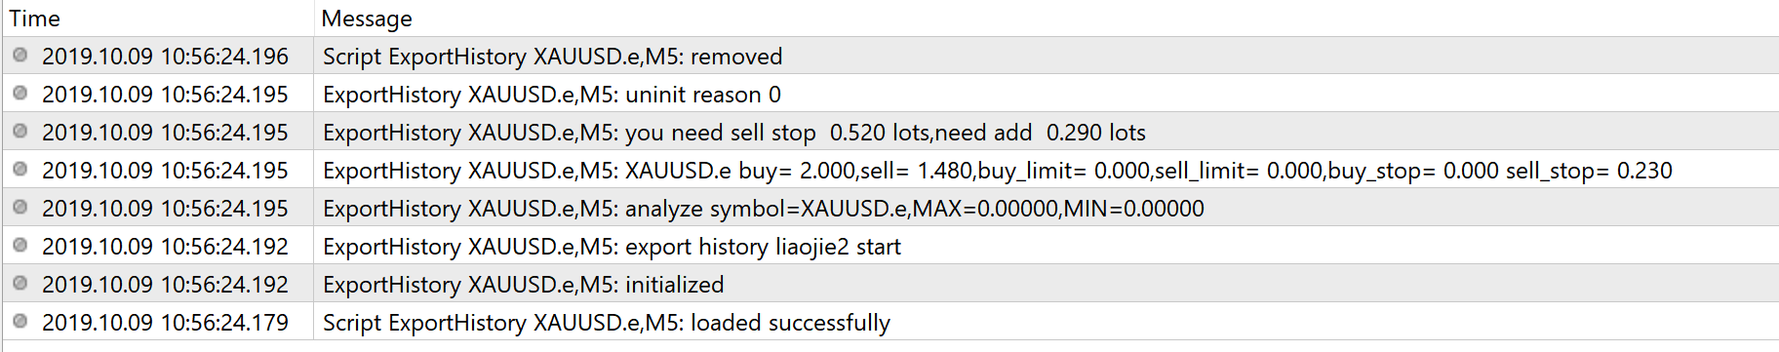1779x352 pixels.
Task: Select the message listing buy_limit and sell_limit values
Action: click(x=998, y=171)
